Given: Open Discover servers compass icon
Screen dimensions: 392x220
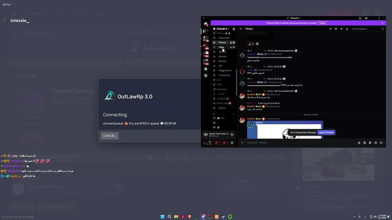Looking at the screenshot, I should (x=206, y=75).
